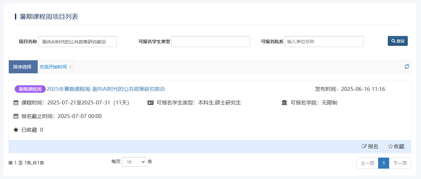Image resolution: width=421 pixels, height=179 pixels.
Task: Click the institution icon beside 可报名学院
Action: [x=284, y=103]
